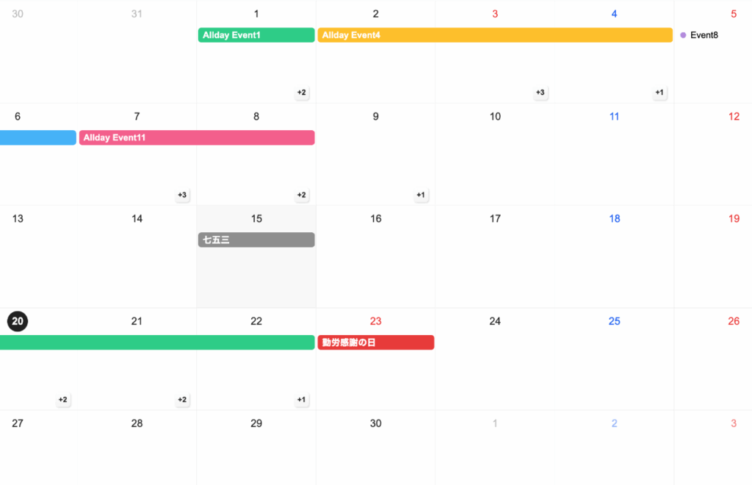Open the red 勤労感謝の日 holiday event
752x485 pixels.
(x=375, y=342)
